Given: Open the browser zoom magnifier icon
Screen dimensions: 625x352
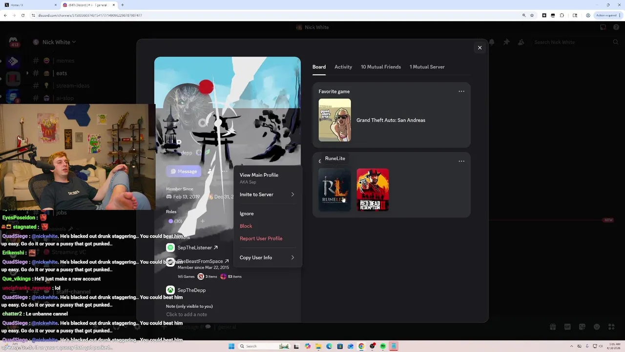Looking at the screenshot, I should 524,15.
